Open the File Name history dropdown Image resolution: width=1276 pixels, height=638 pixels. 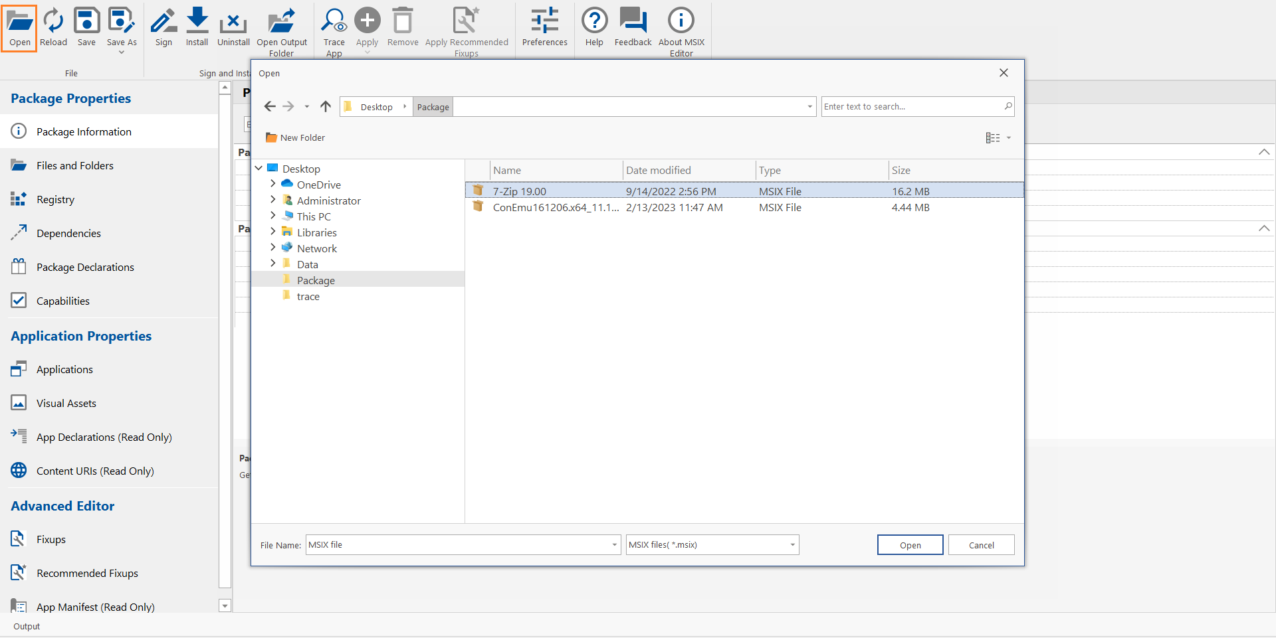click(x=614, y=545)
